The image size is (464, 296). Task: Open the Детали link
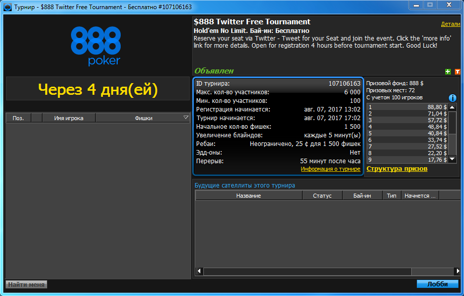[x=450, y=24]
